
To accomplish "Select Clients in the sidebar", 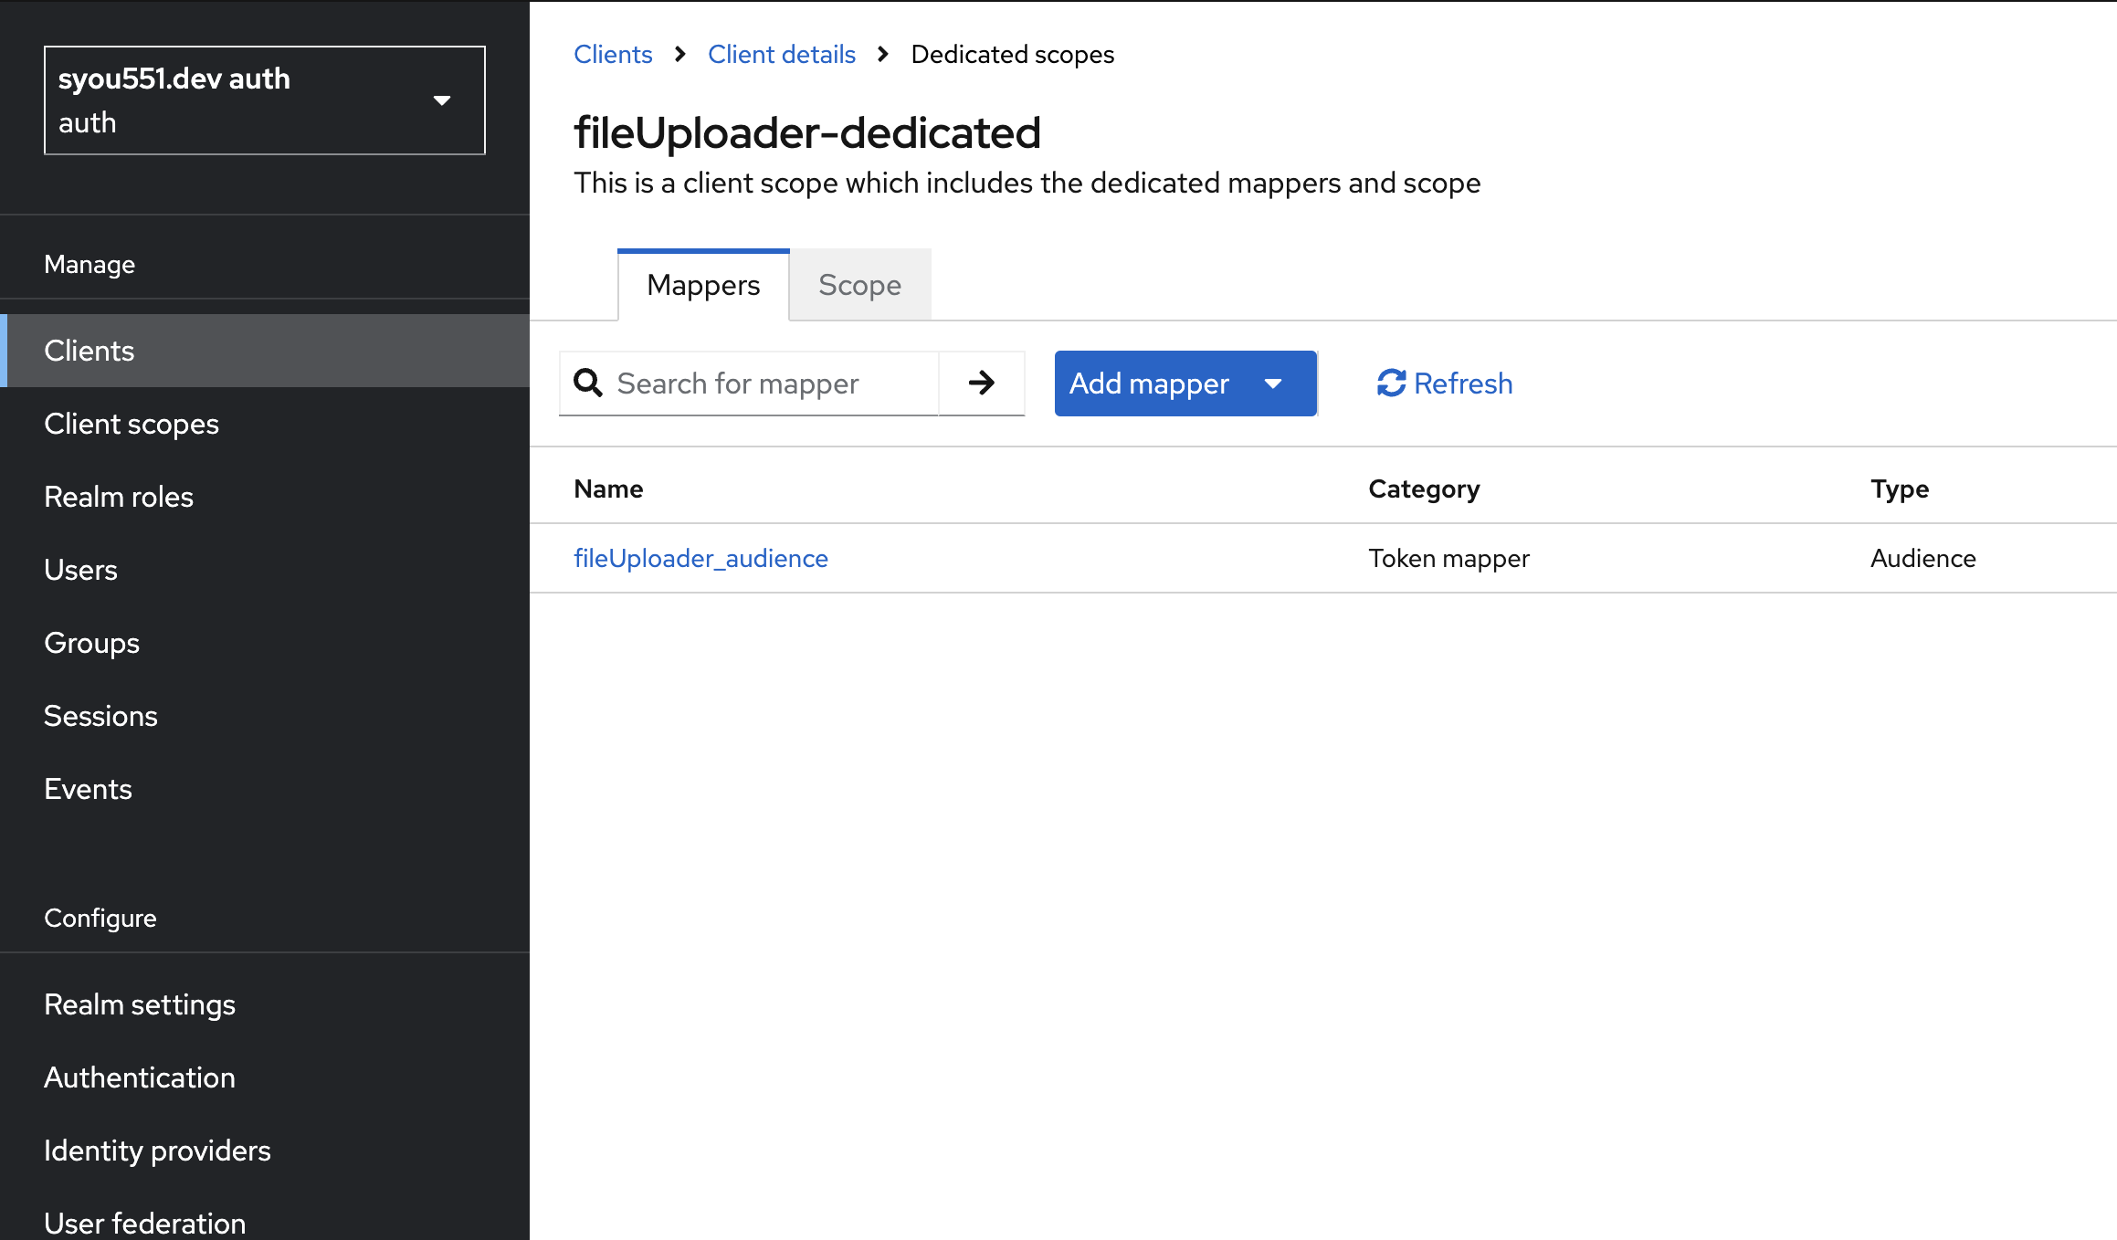I will [89, 350].
